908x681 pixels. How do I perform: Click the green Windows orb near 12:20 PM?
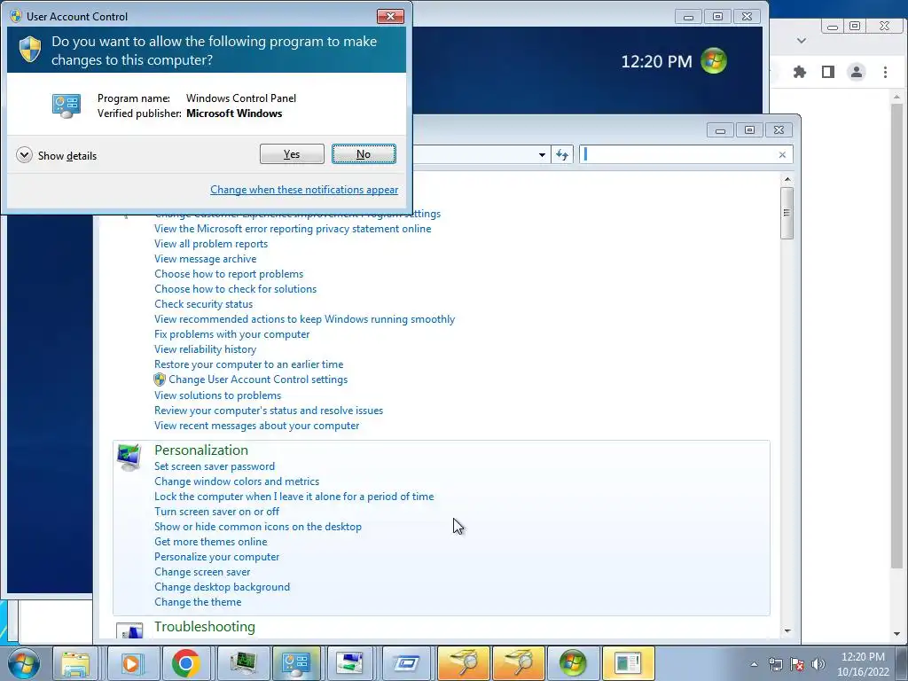[714, 61]
